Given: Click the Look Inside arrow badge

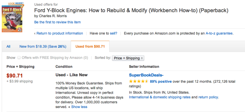Looking at the screenshot, I should pyautogui.click(x=16, y=4).
